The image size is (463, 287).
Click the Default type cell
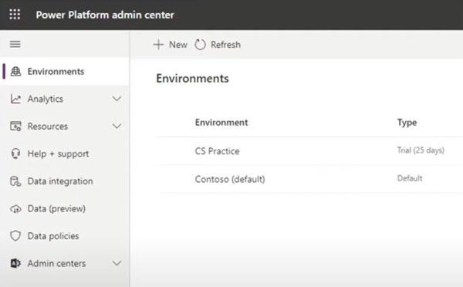pos(410,178)
